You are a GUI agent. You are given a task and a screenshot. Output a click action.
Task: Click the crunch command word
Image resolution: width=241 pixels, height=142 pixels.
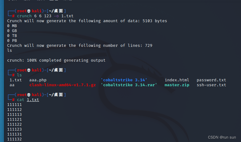click(x=24, y=16)
